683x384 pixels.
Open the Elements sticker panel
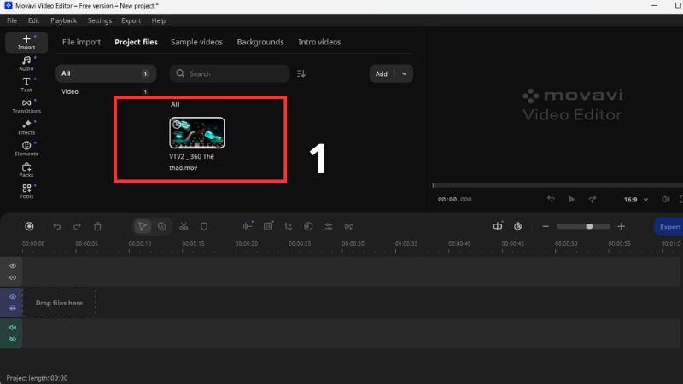[x=26, y=148]
